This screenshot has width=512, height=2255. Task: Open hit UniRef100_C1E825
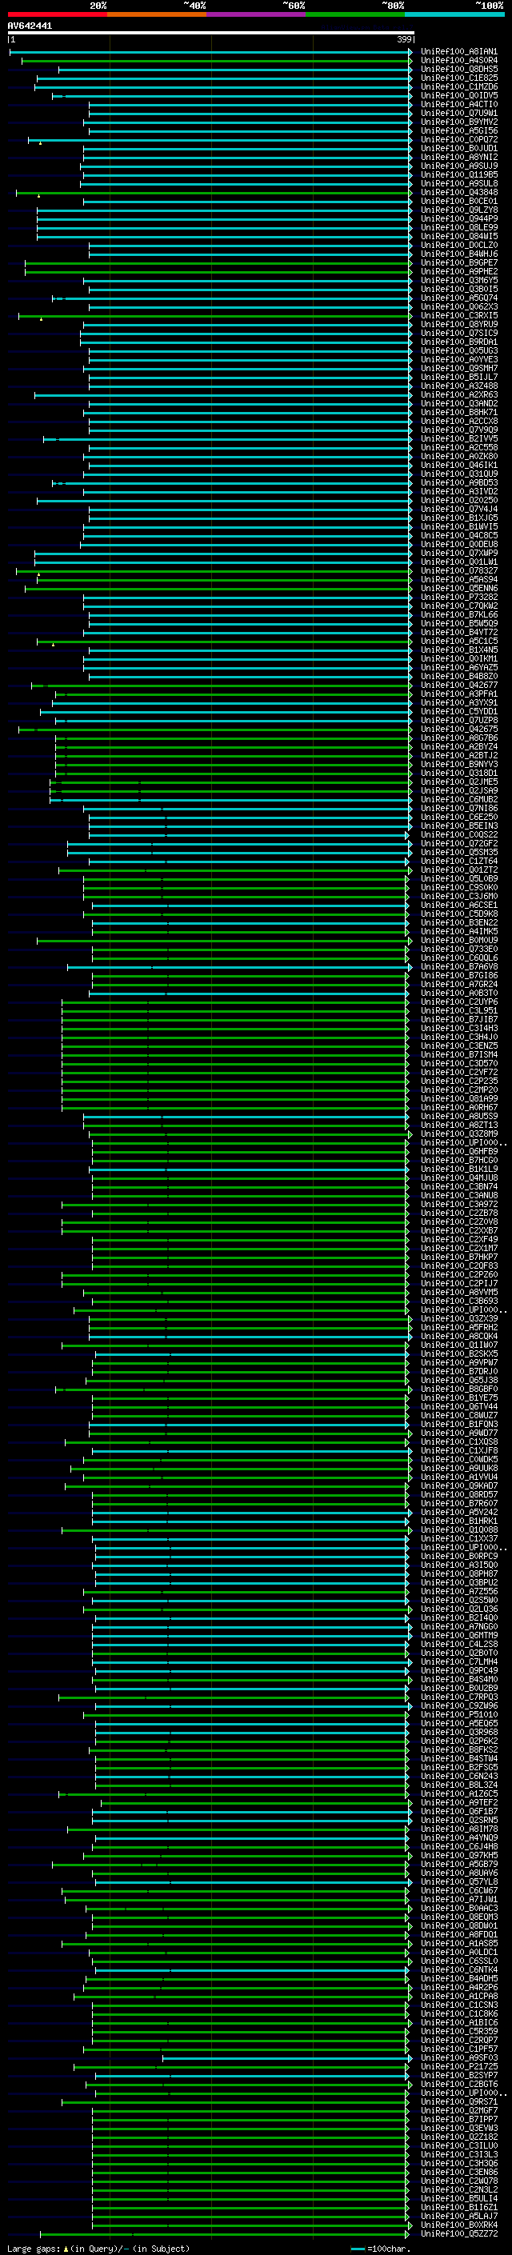pos(458,78)
